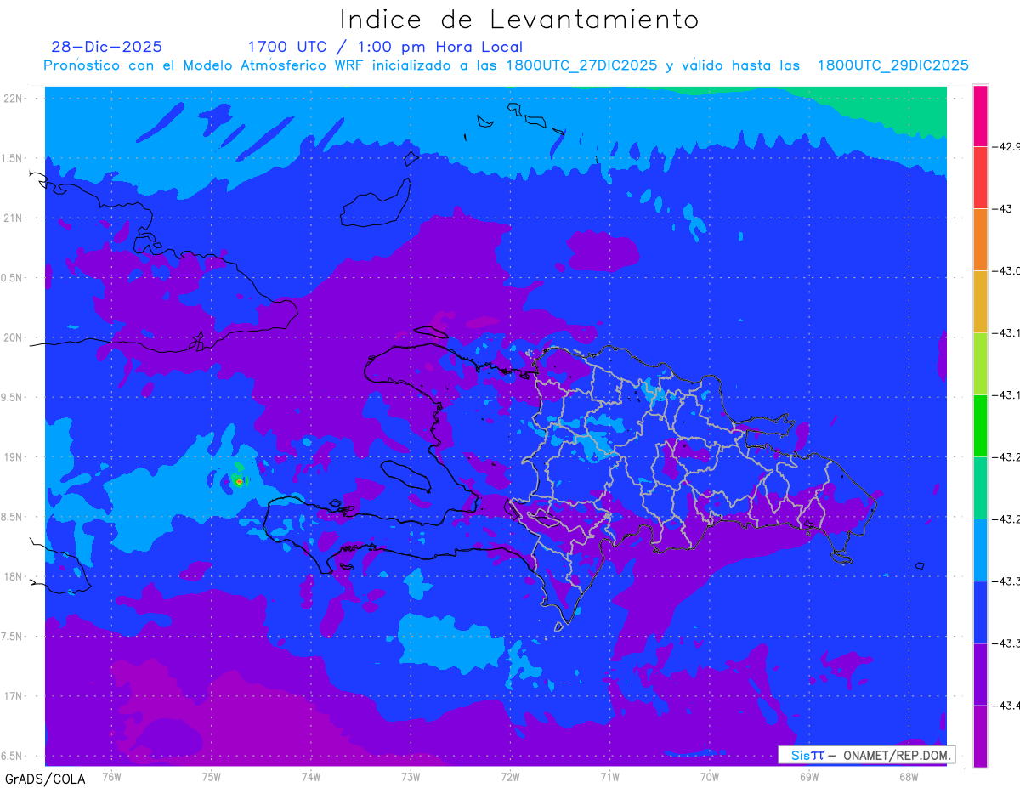Select the date text "28-Dic-2025"
This screenshot has width=1020, height=788.
[x=106, y=47]
